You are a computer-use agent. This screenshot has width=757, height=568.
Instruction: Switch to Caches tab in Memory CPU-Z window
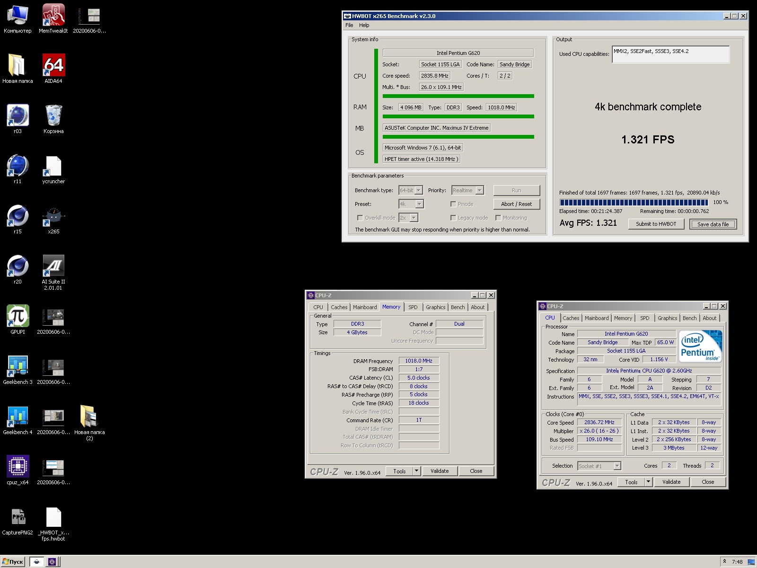[339, 307]
